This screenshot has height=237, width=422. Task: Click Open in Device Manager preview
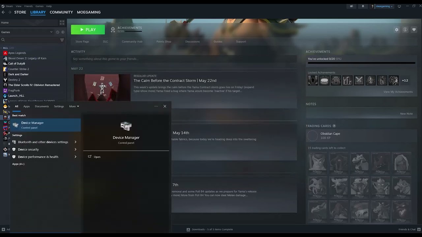pyautogui.click(x=97, y=157)
